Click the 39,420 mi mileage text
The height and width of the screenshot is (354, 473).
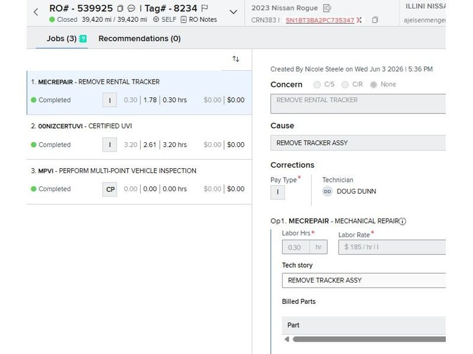[x=114, y=19]
